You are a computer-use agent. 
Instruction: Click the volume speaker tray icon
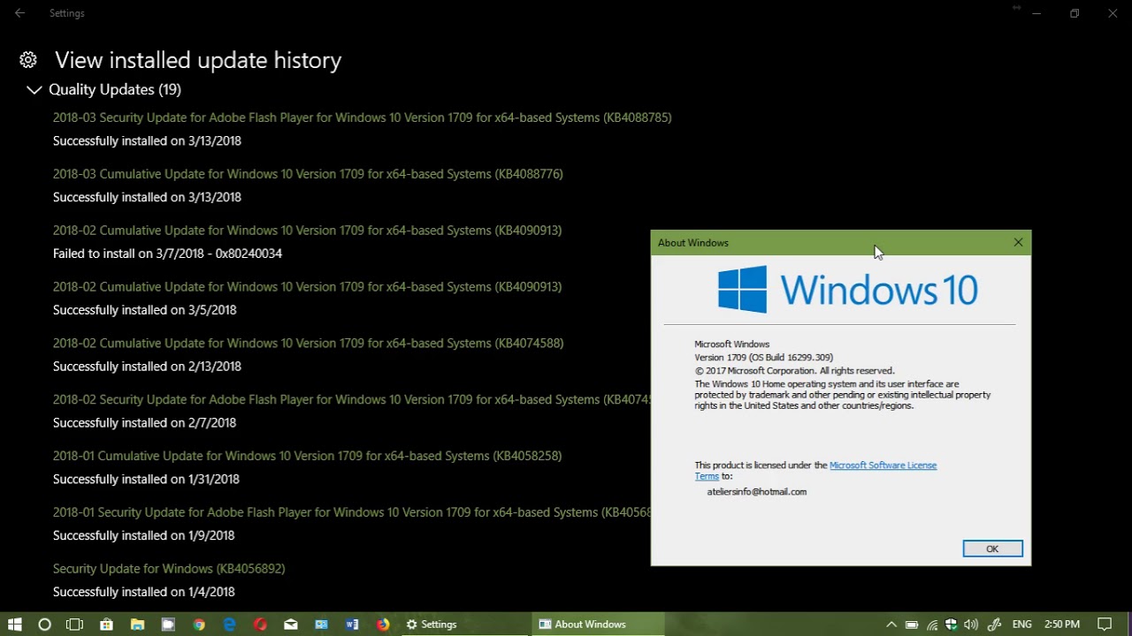coord(971,625)
